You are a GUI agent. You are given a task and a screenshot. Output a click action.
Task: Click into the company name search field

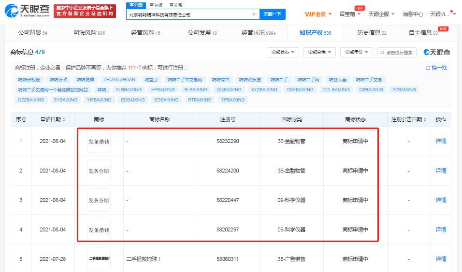point(188,14)
